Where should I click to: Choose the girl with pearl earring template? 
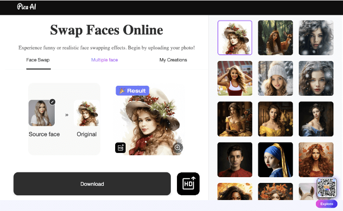(x=275, y=160)
